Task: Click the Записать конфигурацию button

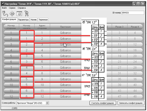Action: pyautogui.click(x=131, y=103)
